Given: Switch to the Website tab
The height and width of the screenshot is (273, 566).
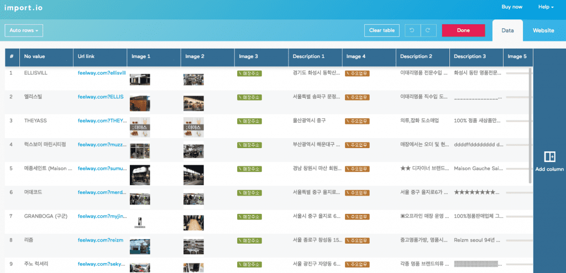Looking at the screenshot, I should pos(543,30).
